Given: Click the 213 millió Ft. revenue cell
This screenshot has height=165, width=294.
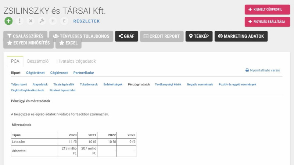Looking at the screenshot, I should 68,151.
